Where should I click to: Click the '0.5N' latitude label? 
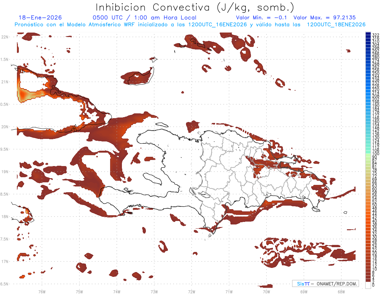(5, 104)
